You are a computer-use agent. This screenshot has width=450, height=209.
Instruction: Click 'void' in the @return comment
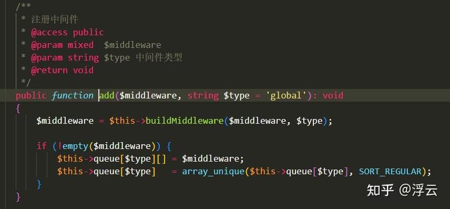(83, 70)
